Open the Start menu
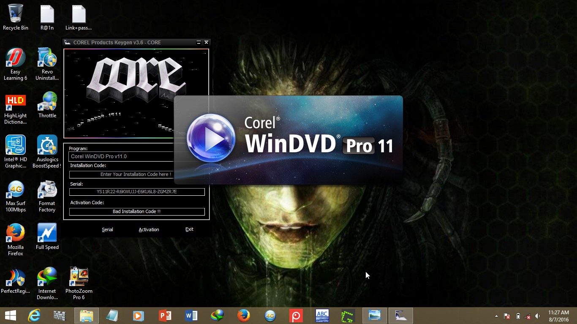The width and height of the screenshot is (577, 324). pyautogui.click(x=10, y=315)
